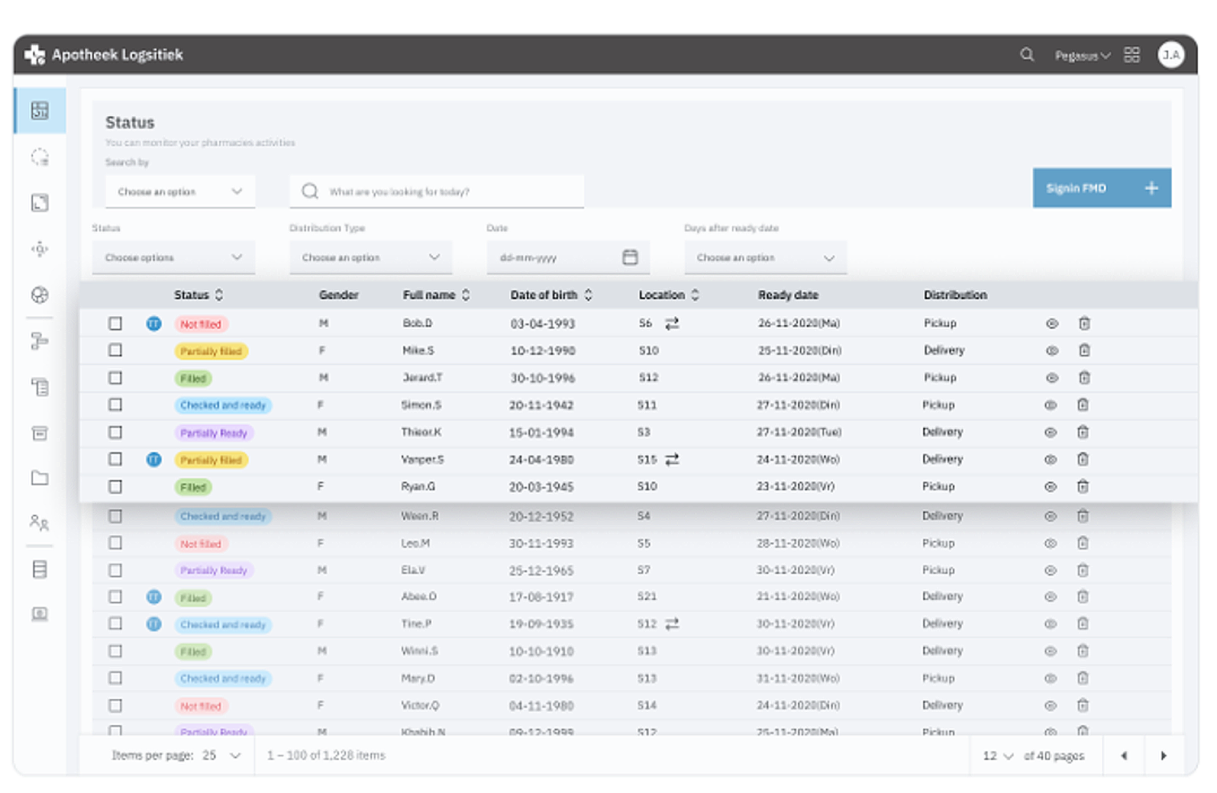The image size is (1217, 793).
Task: Click the Ready date column header
Action: (788, 295)
